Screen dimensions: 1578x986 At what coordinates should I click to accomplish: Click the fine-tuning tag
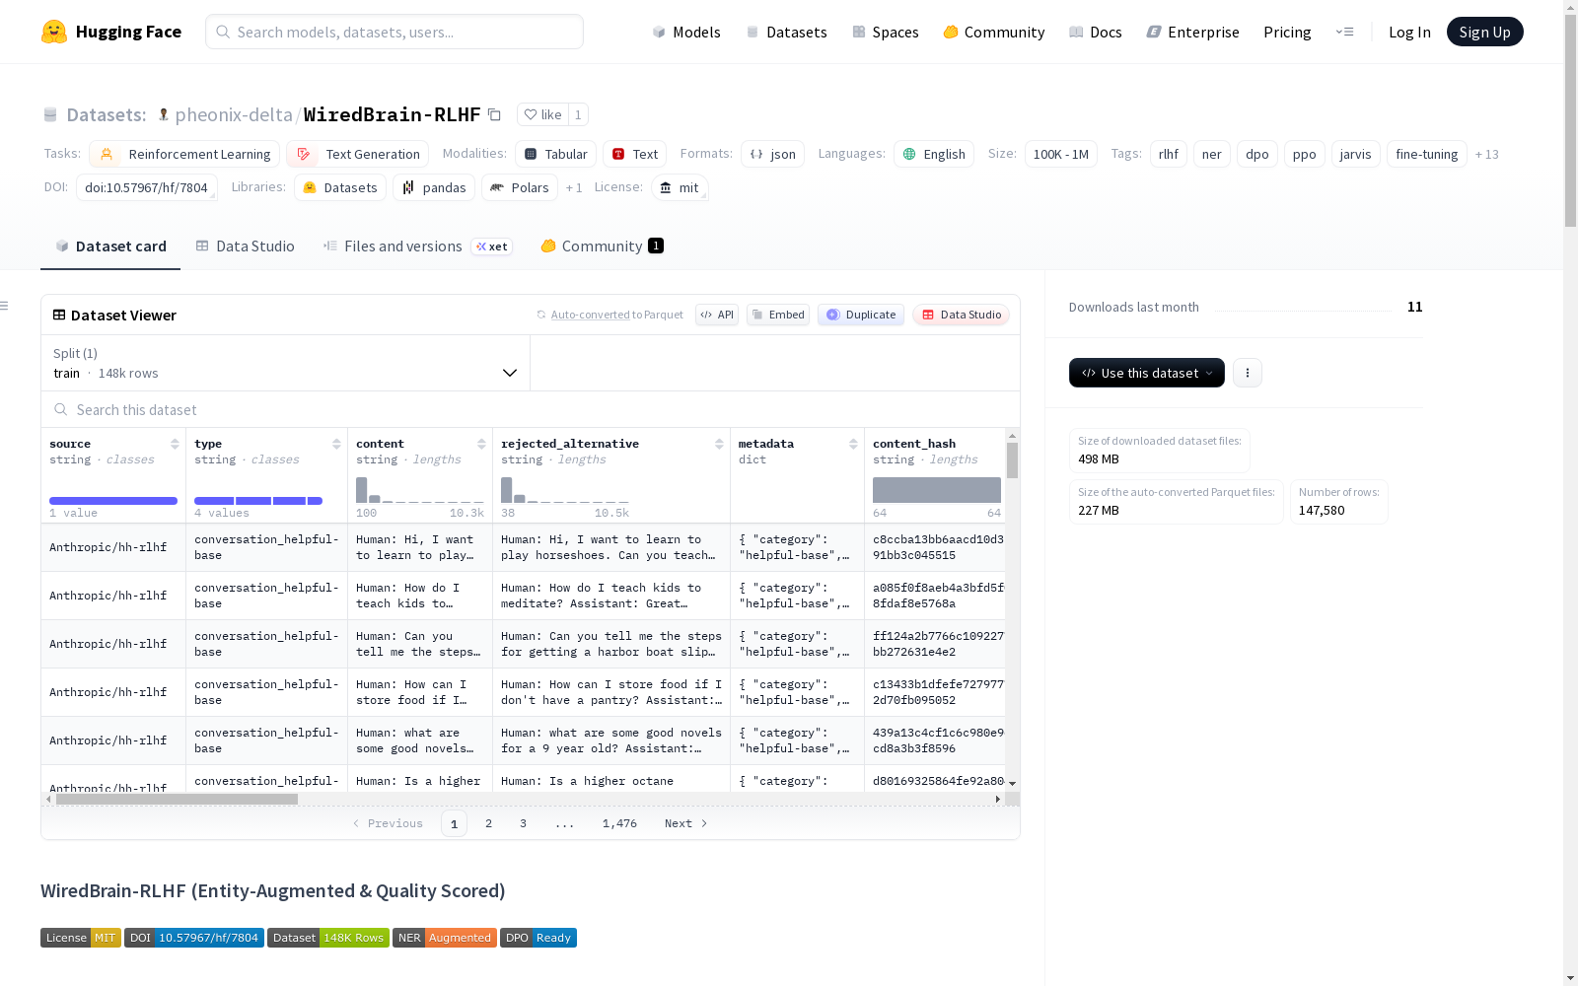[x=1426, y=154]
